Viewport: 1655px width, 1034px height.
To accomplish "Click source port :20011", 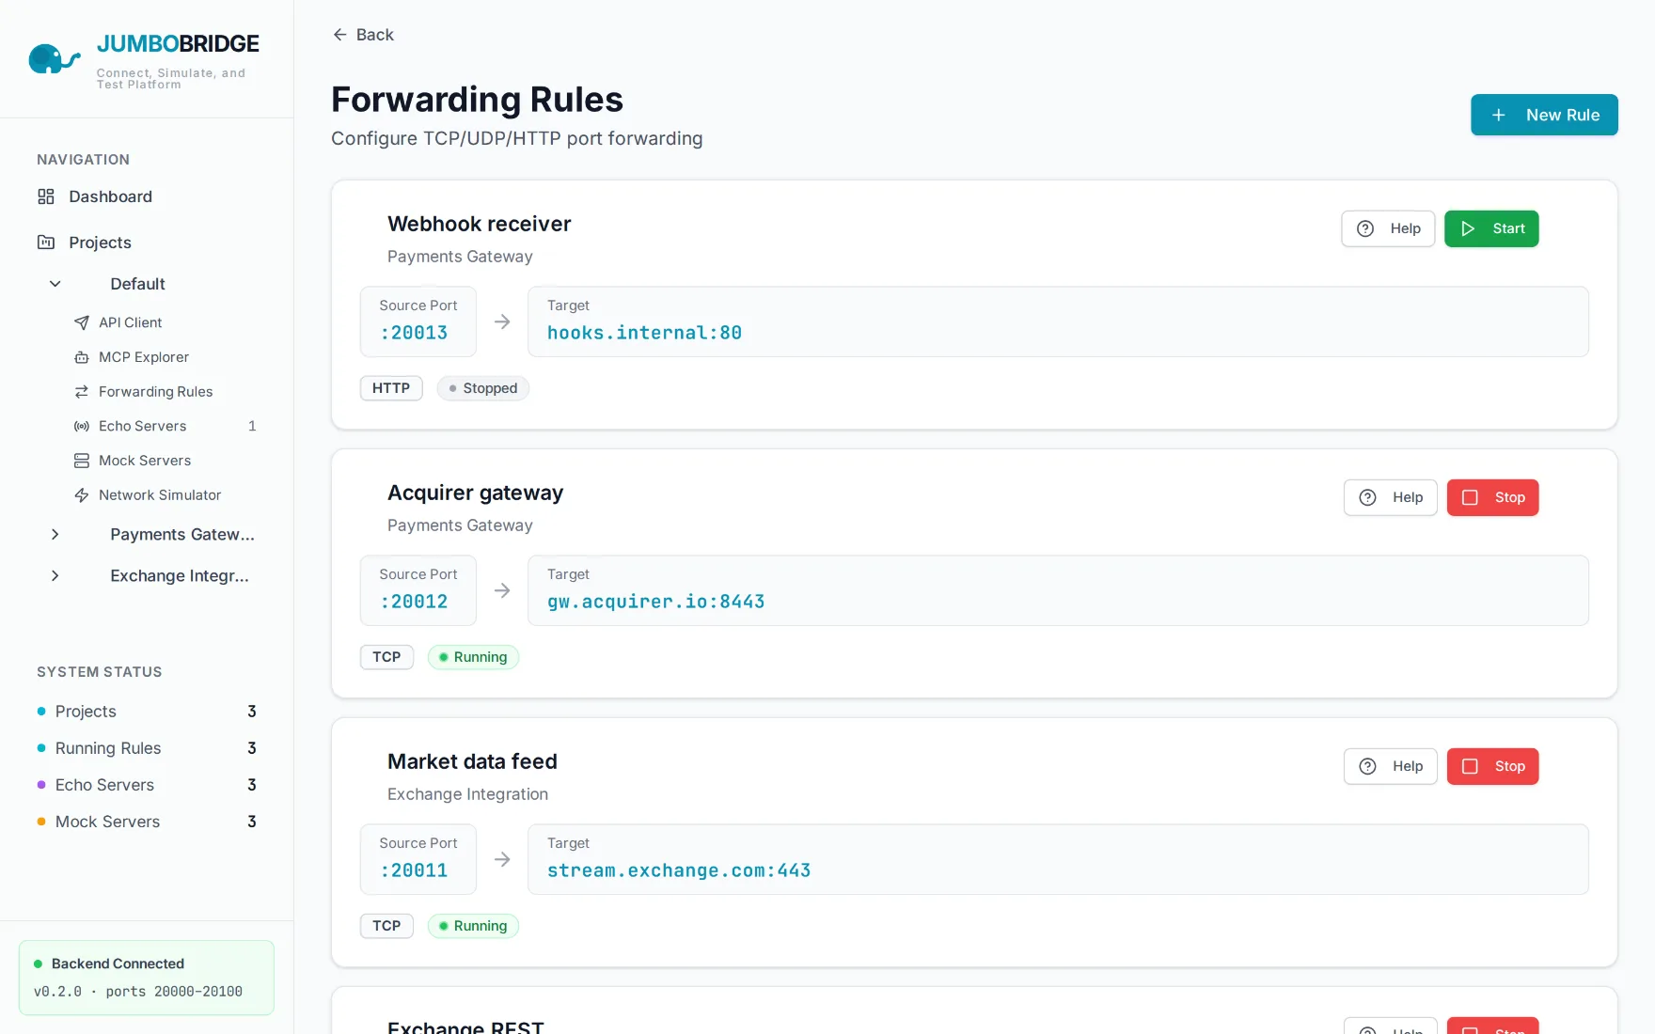I will 418,859.
